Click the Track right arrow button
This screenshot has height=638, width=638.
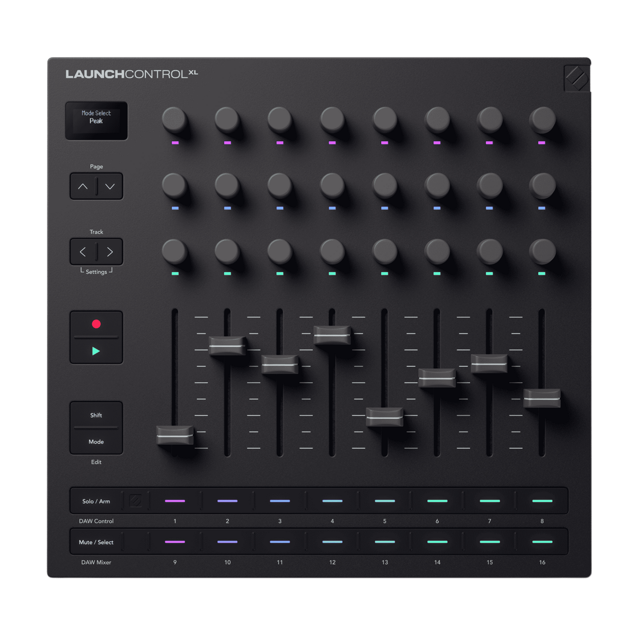(x=109, y=252)
